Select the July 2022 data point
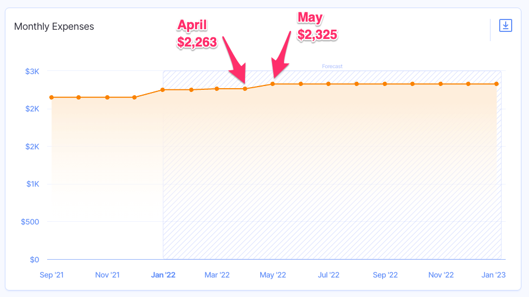 coord(328,84)
